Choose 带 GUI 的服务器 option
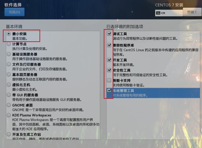 pos(9,95)
